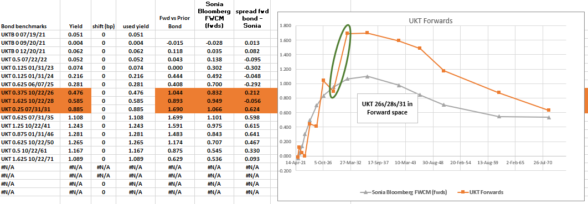Image resolution: width=588 pixels, height=204 pixels.
Task: Click the 'shift (bp)' header cell
Action: click(x=103, y=27)
